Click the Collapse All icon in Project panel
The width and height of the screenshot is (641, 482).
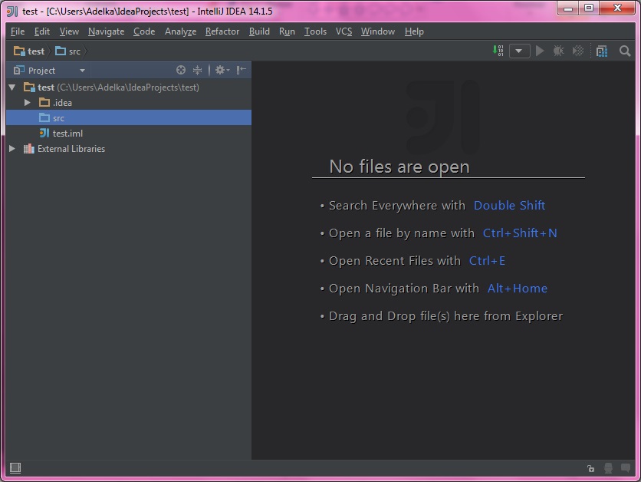pos(198,70)
